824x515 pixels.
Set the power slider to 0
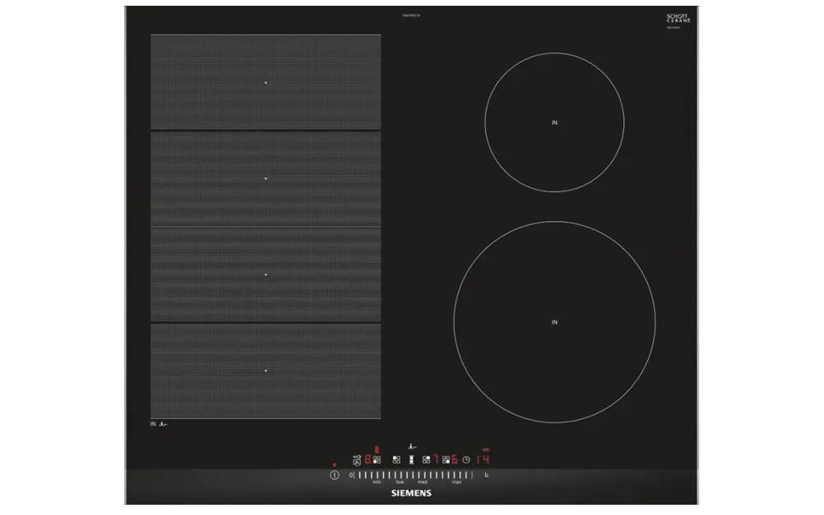point(350,475)
